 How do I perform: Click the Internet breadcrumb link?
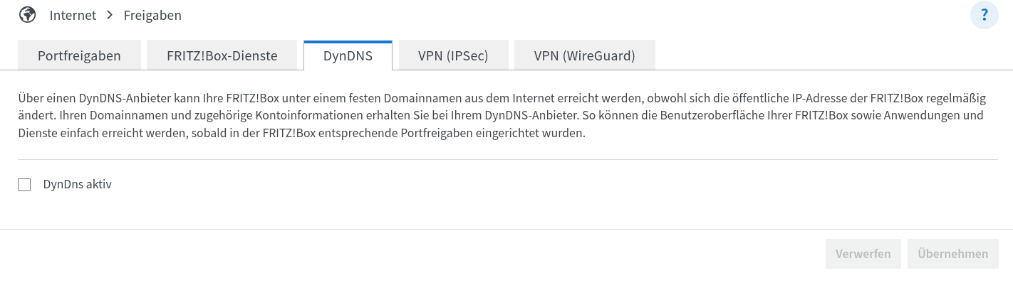pos(73,15)
